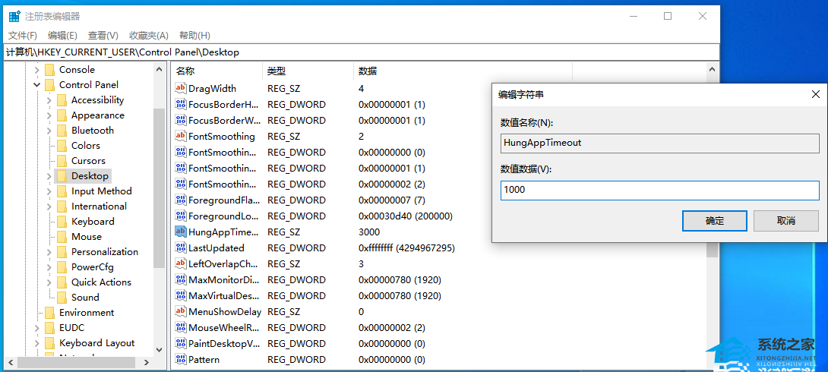Select the Desktop folder icon in tree
Image resolution: width=828 pixels, height=372 pixels.
(x=62, y=175)
